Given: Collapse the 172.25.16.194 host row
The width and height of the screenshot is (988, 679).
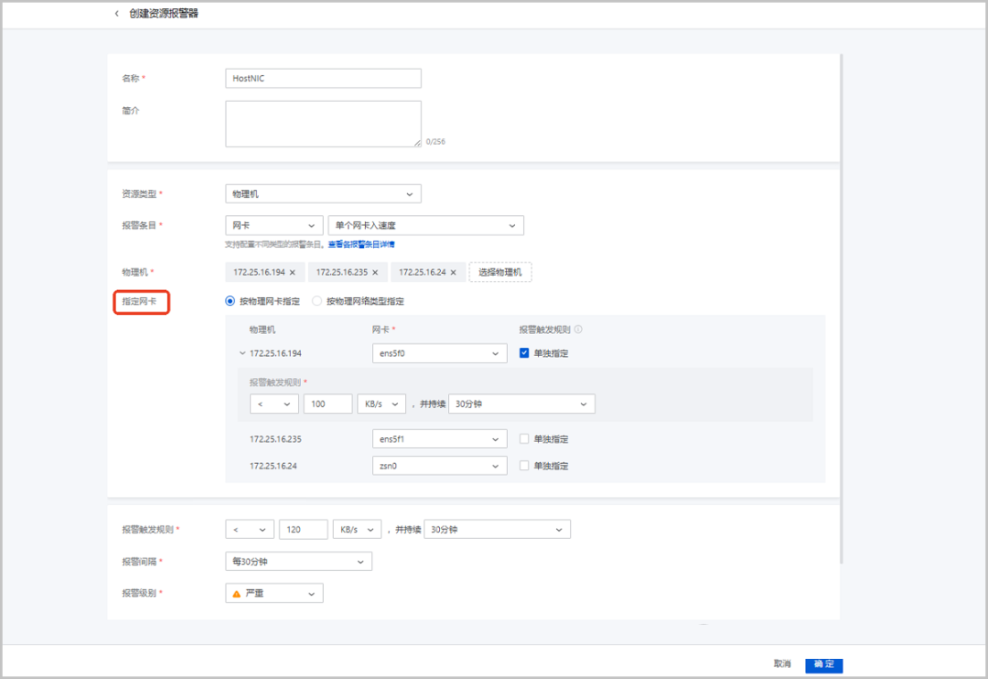Looking at the screenshot, I should click(242, 353).
